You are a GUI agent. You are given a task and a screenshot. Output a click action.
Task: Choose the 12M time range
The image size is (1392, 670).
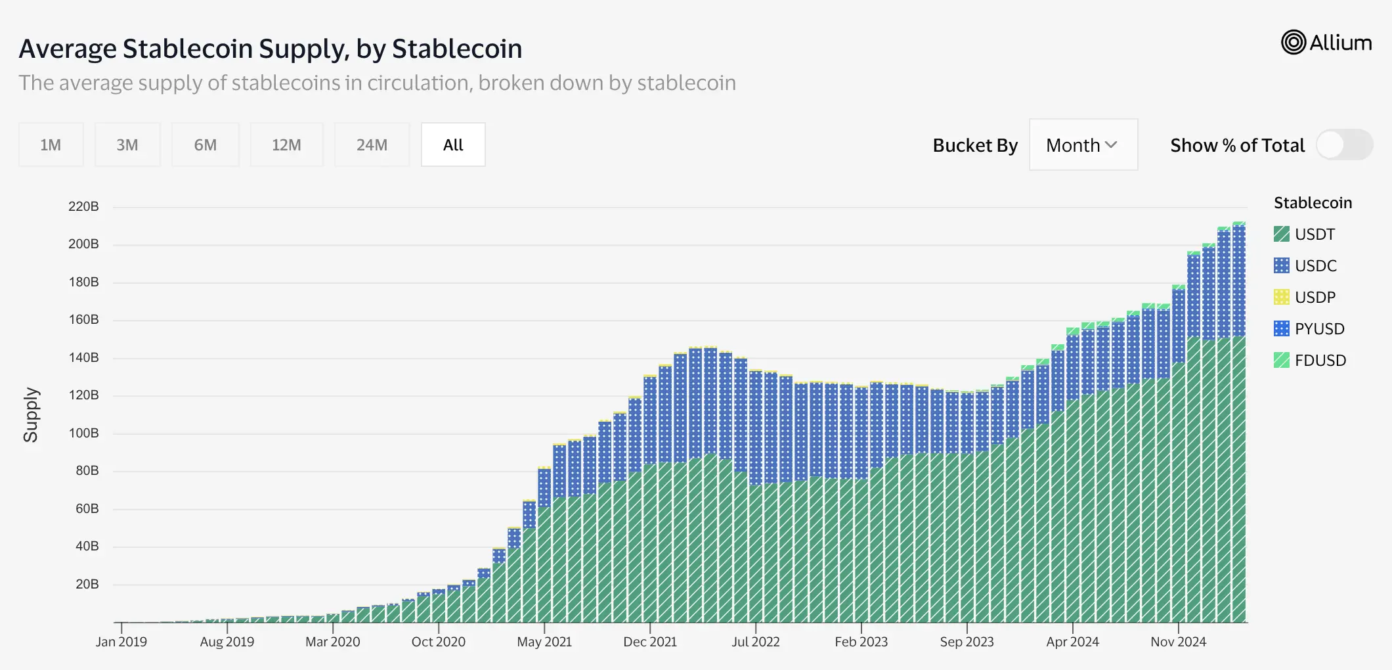(x=286, y=145)
